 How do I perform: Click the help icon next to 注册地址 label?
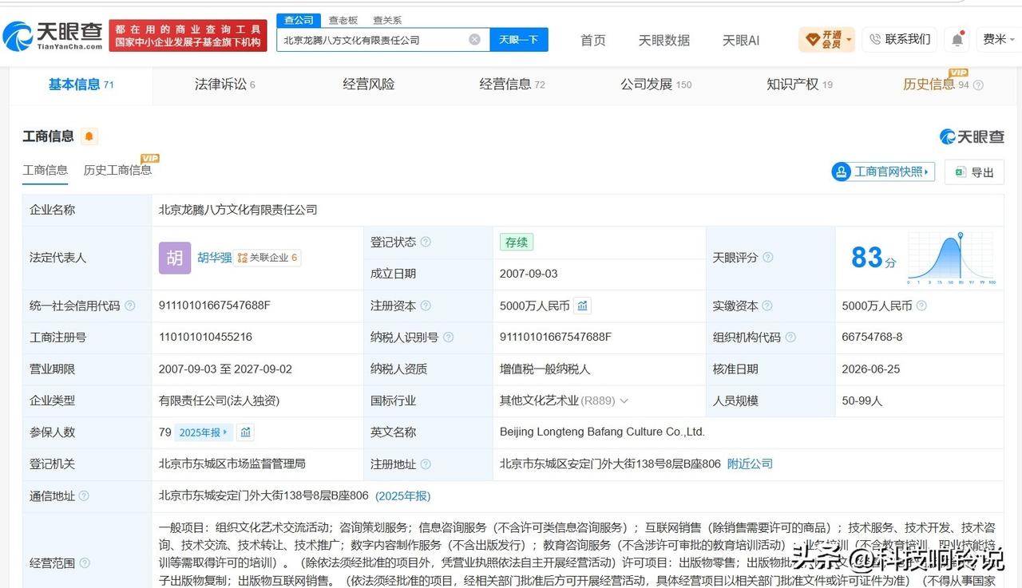(x=426, y=464)
